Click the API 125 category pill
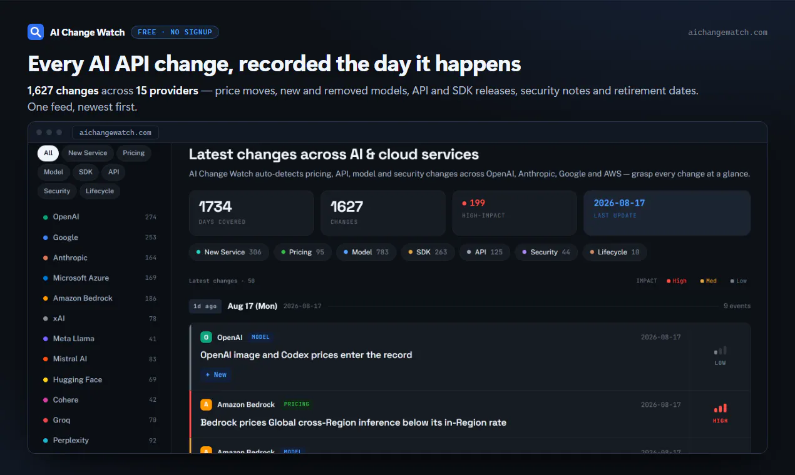 [x=485, y=252]
